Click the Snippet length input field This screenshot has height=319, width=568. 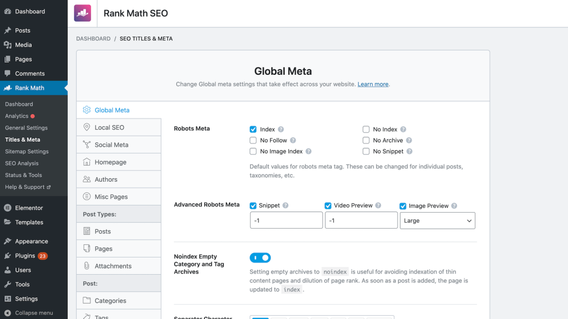[286, 220]
